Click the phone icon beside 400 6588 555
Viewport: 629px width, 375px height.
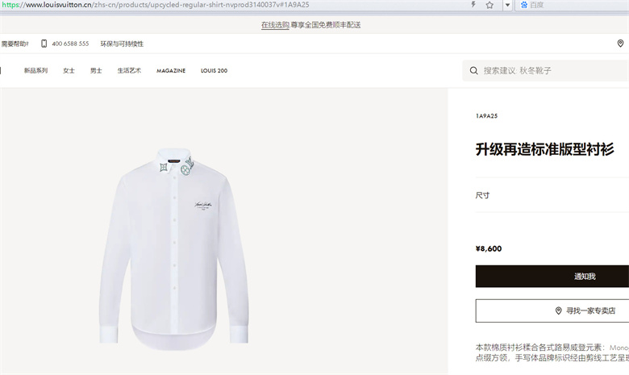[44, 44]
